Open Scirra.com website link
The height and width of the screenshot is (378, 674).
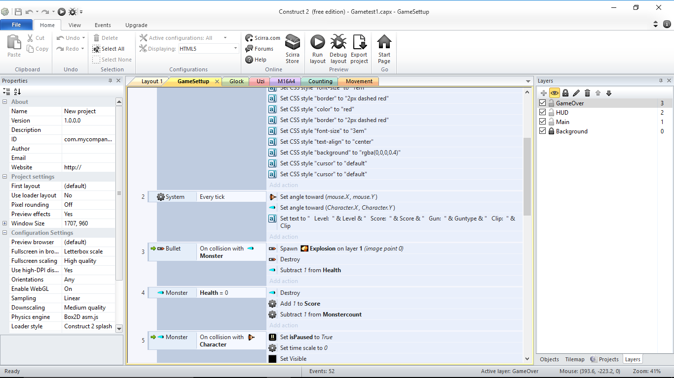click(x=262, y=38)
